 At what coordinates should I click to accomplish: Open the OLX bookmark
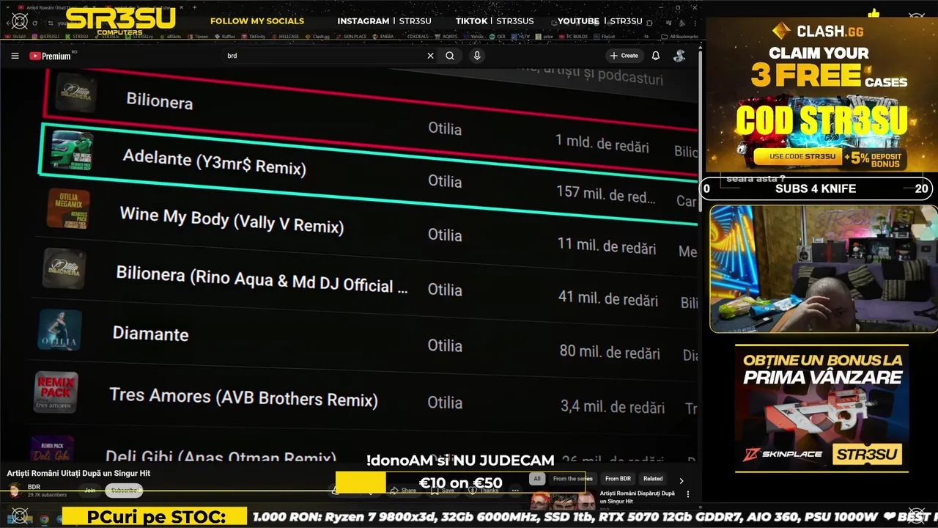(x=498, y=36)
